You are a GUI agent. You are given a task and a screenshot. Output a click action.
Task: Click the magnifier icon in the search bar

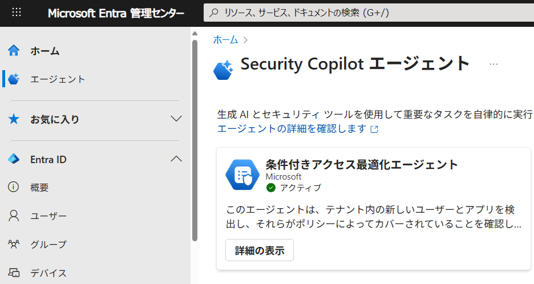click(214, 13)
